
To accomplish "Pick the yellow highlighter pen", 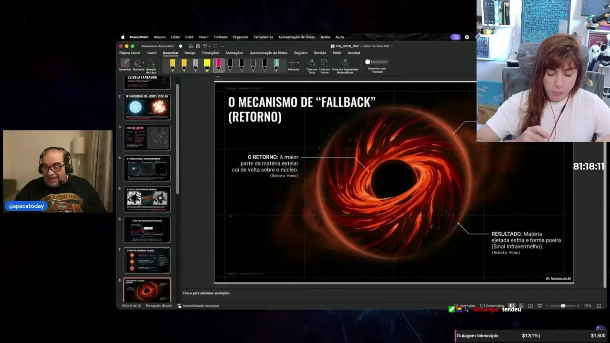I will click(x=207, y=65).
